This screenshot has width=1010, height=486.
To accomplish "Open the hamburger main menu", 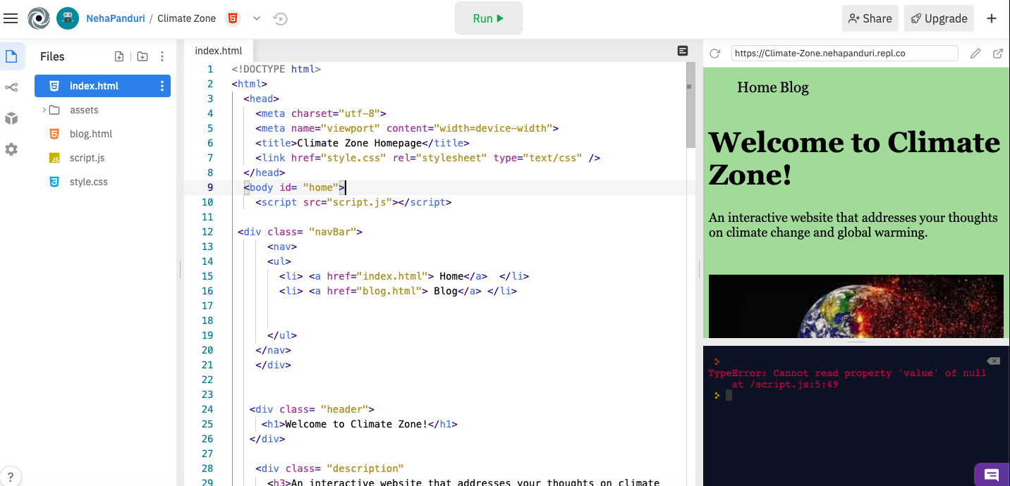I will pos(11,18).
